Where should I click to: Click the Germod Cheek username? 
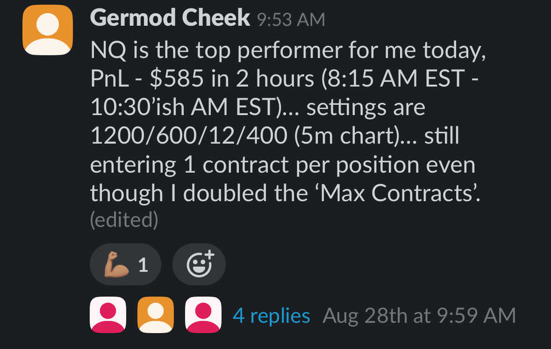[x=170, y=18]
